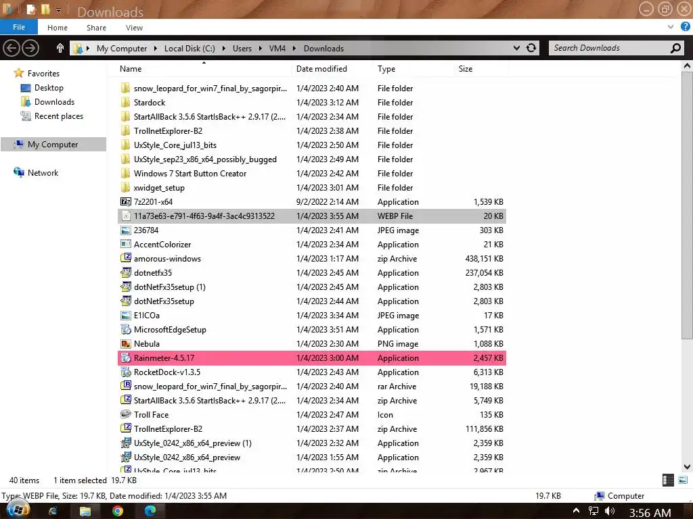
Task: Click the scrollbar down arrow
Action: [687, 466]
